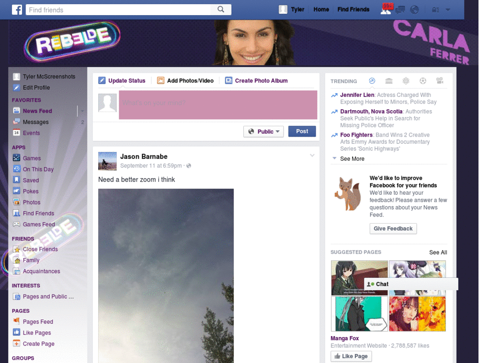Open Find Friends in Apps sidebar
The image size is (484, 363).
coord(38,213)
